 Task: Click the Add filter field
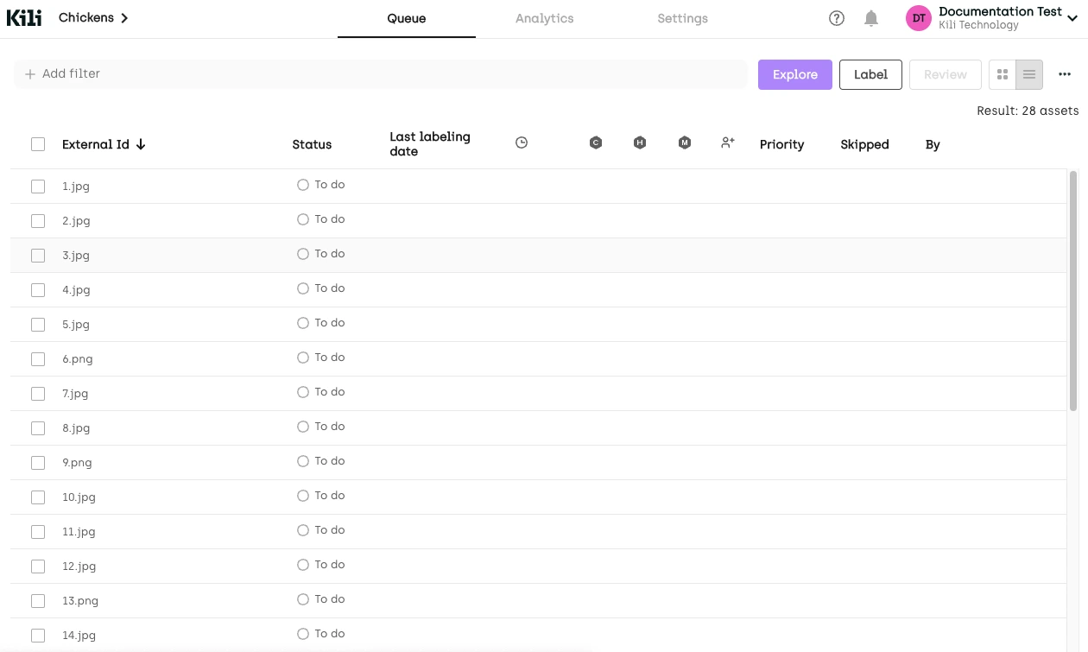pos(381,74)
